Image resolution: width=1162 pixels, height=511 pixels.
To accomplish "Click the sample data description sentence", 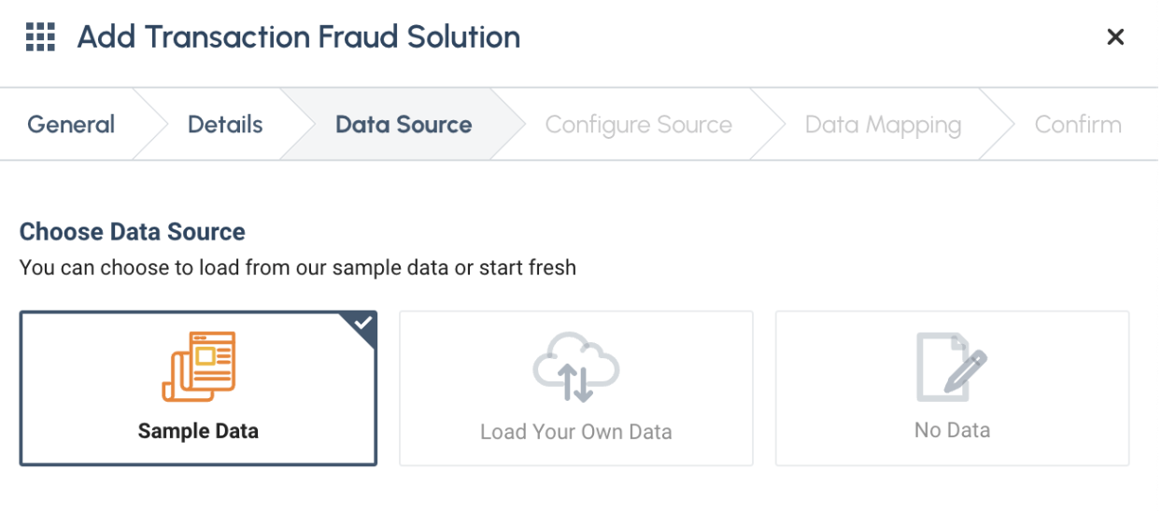I will tap(298, 268).
